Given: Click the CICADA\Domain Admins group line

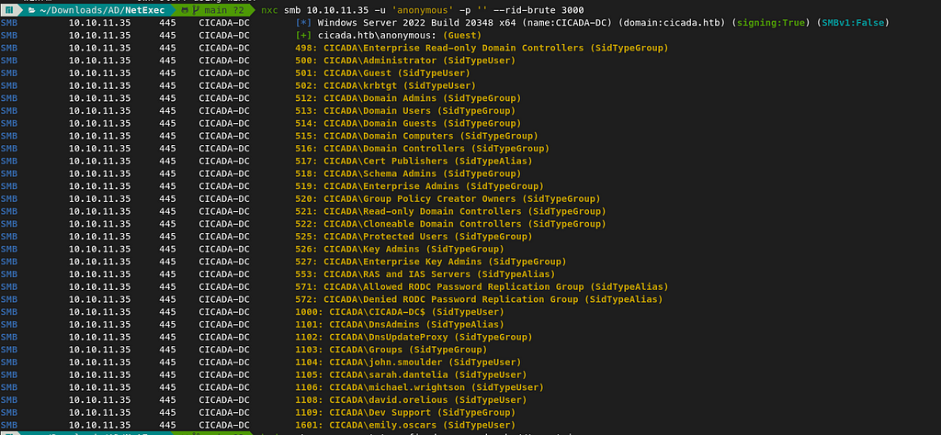Looking at the screenshot, I should pos(408,98).
